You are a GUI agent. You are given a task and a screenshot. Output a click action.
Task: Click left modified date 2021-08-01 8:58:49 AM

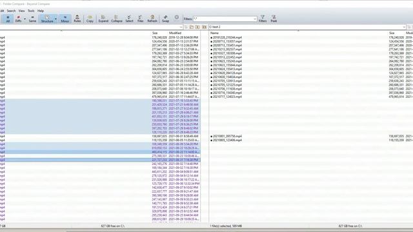coord(183,136)
